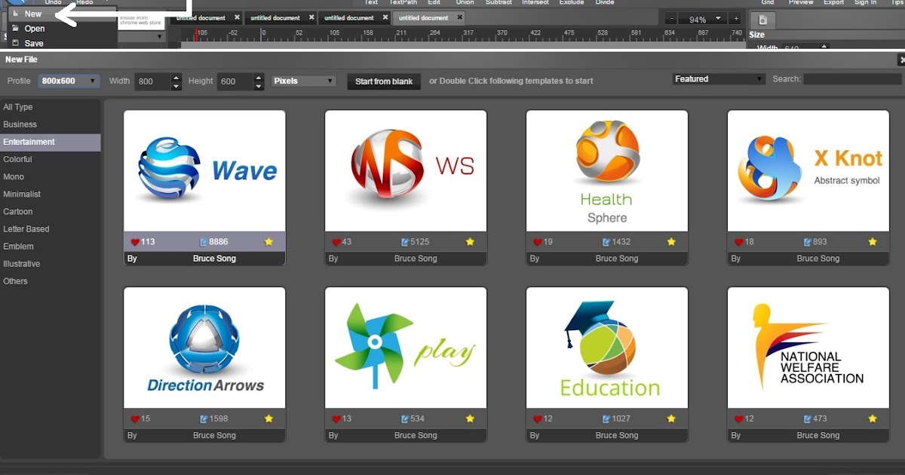The image size is (905, 475).
Task: Click the star icon under Direction Arrows template
Action: click(268, 418)
